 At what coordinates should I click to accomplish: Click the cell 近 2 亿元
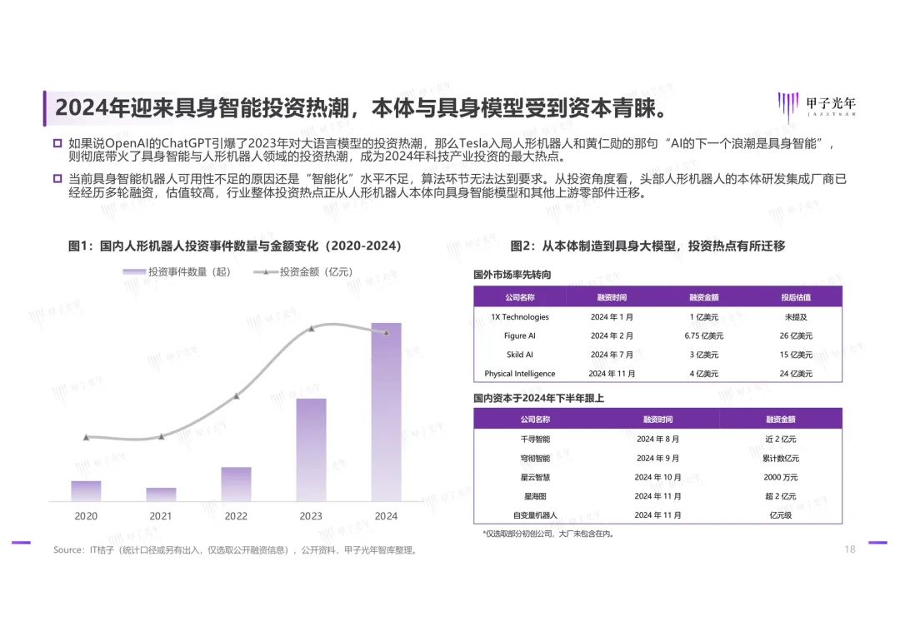[781, 440]
